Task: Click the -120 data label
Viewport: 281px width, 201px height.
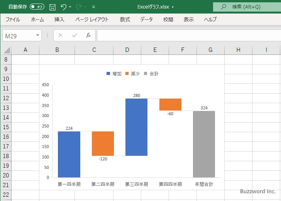Action: pos(103,159)
